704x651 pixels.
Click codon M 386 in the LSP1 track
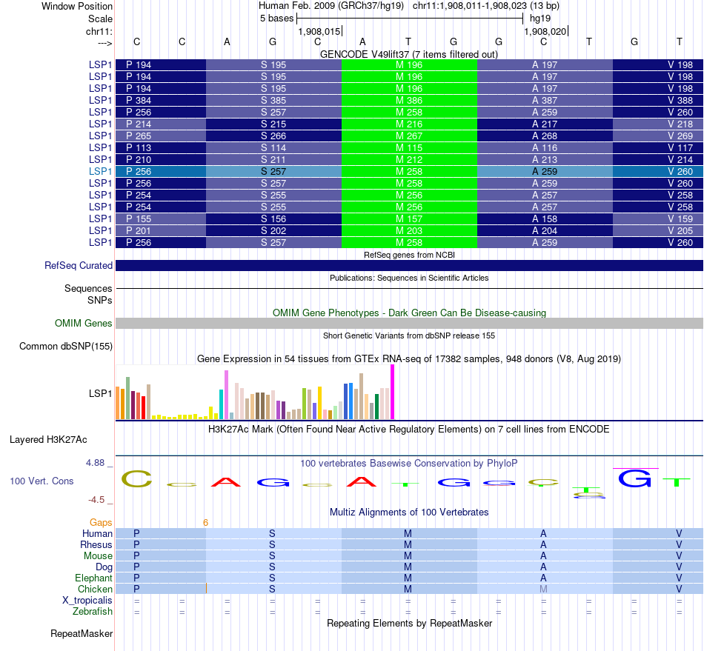(x=409, y=101)
